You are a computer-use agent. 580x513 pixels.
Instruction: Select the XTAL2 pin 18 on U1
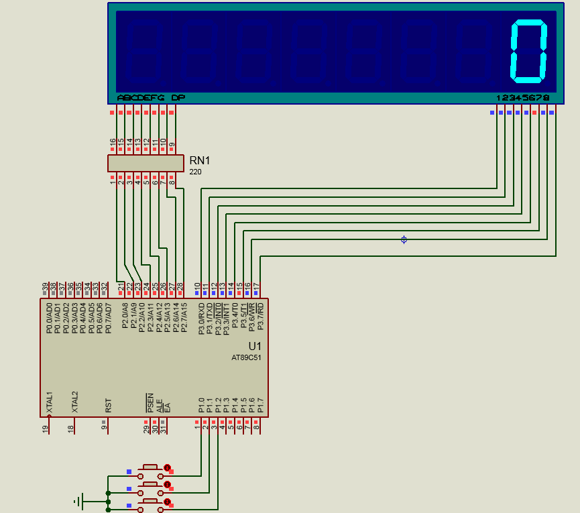point(74,425)
